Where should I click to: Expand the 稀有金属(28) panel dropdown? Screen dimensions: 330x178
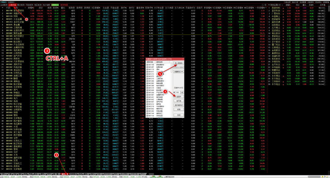pos(283,5)
